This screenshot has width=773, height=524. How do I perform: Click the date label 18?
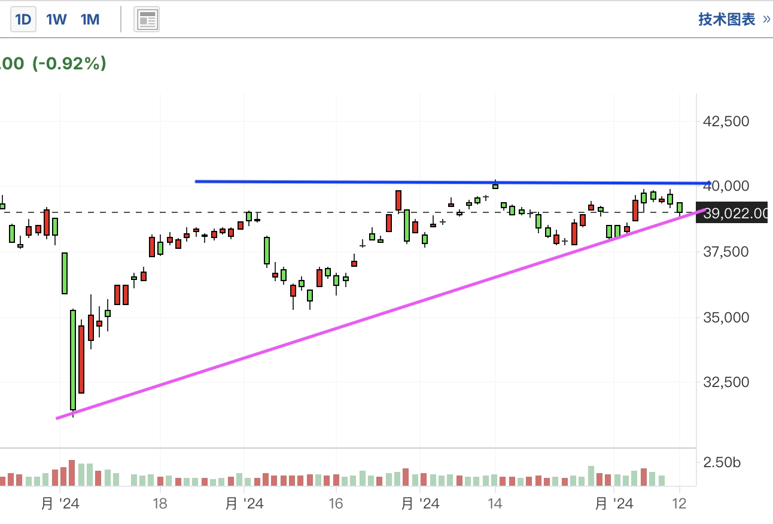coord(160,504)
